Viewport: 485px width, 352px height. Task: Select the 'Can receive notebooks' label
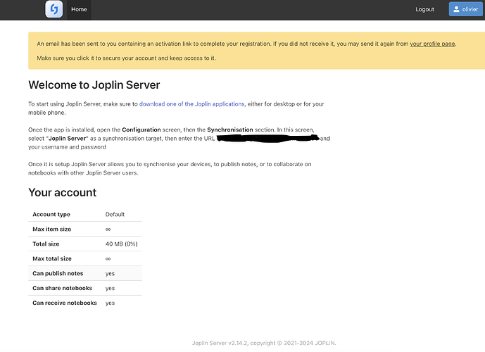point(65,303)
